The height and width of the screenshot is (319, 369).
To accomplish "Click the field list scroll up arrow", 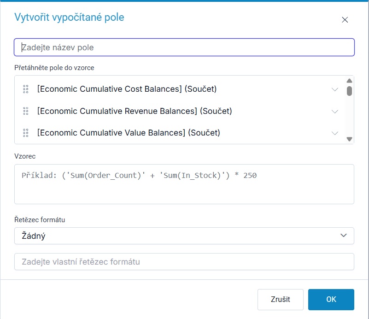I will [349, 81].
